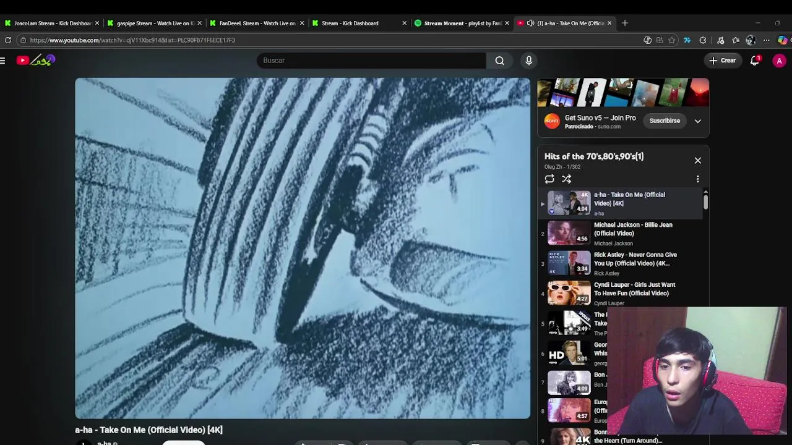Open the notifications bell
This screenshot has width=792, height=445.
click(x=755, y=61)
